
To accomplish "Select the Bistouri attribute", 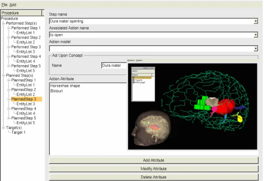I will pos(57,91).
